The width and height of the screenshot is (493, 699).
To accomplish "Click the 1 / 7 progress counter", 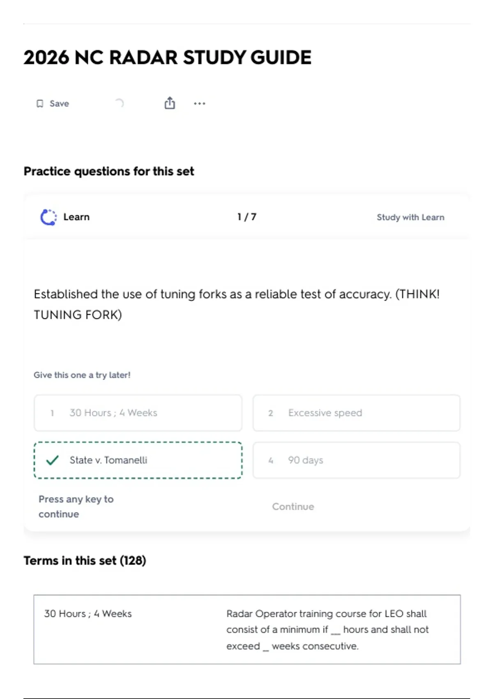I will [246, 217].
